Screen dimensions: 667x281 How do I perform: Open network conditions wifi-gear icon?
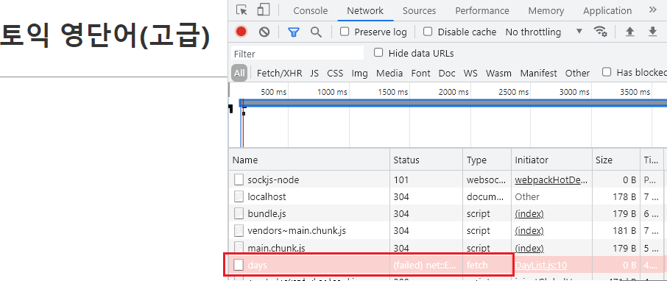(600, 32)
